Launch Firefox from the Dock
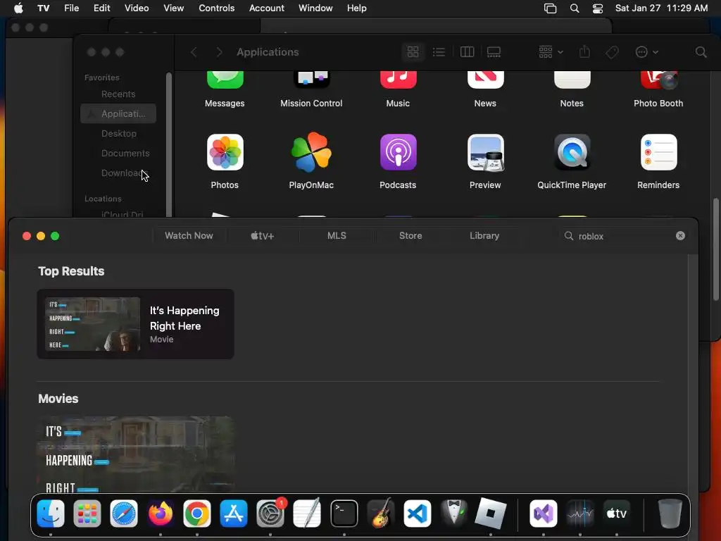The height and width of the screenshot is (541, 721). (x=161, y=514)
